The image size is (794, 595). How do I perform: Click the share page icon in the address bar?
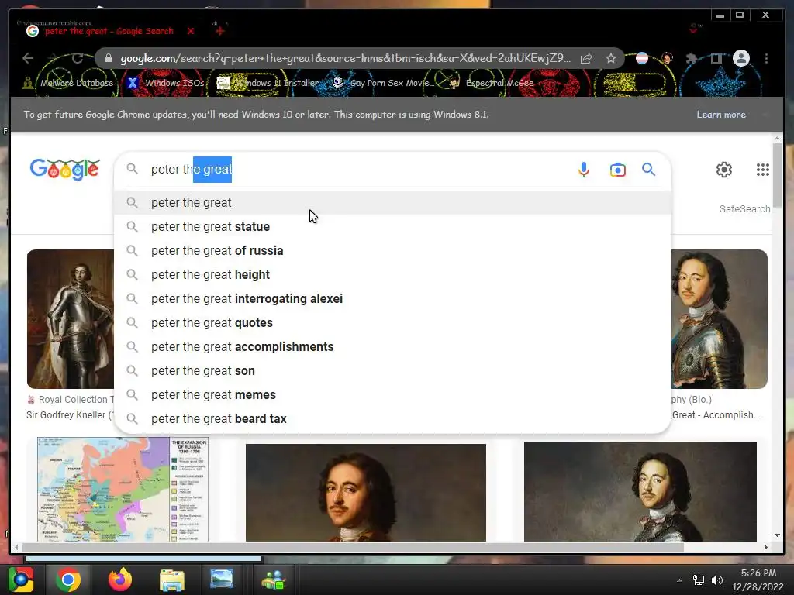(x=586, y=59)
